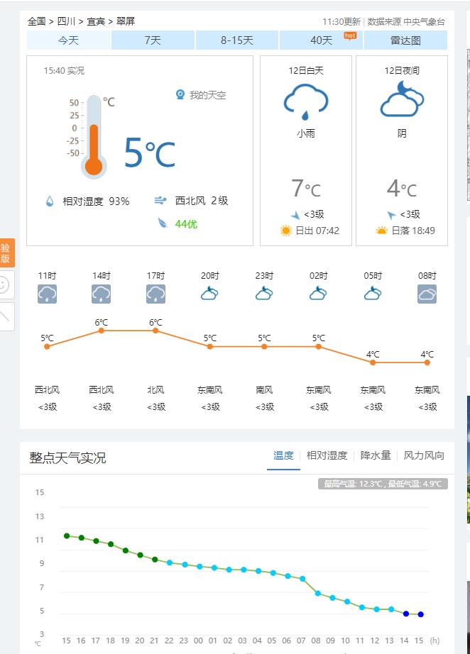This screenshot has width=470, height=654.
Task: Switch chart to 降水量
Action: (376, 455)
